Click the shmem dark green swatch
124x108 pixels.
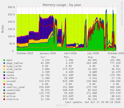click(4, 72)
